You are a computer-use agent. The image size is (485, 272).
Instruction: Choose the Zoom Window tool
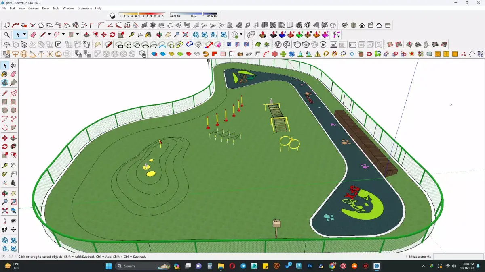click(13, 202)
